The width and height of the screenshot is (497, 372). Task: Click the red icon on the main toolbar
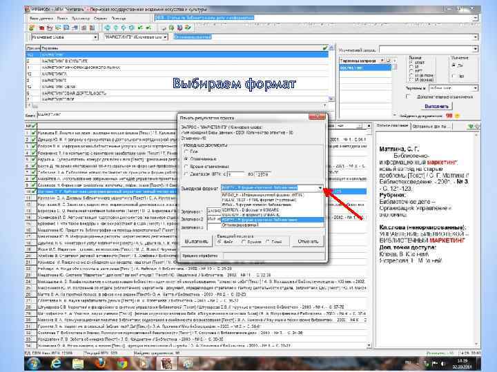point(41,28)
